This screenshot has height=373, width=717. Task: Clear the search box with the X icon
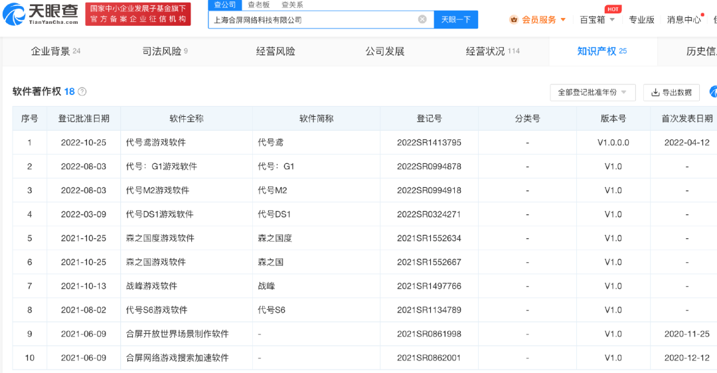coord(422,19)
